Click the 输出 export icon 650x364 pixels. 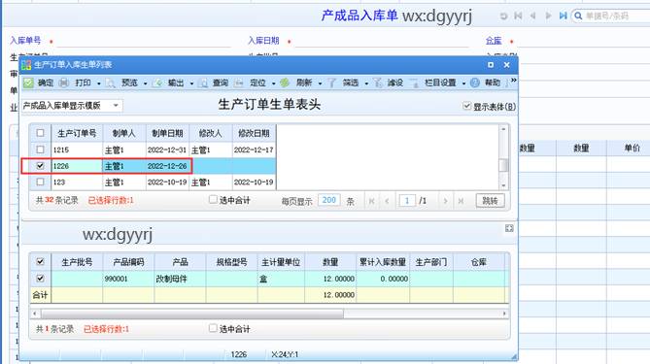(x=157, y=83)
